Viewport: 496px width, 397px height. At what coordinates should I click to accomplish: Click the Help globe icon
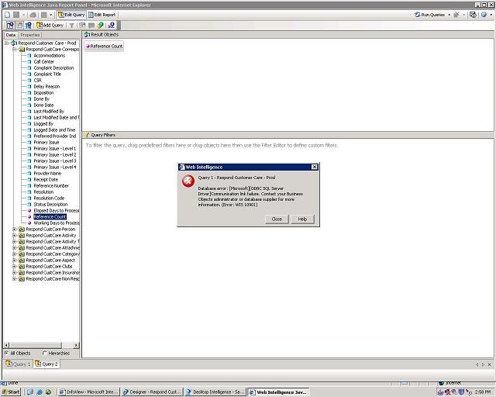(x=484, y=15)
